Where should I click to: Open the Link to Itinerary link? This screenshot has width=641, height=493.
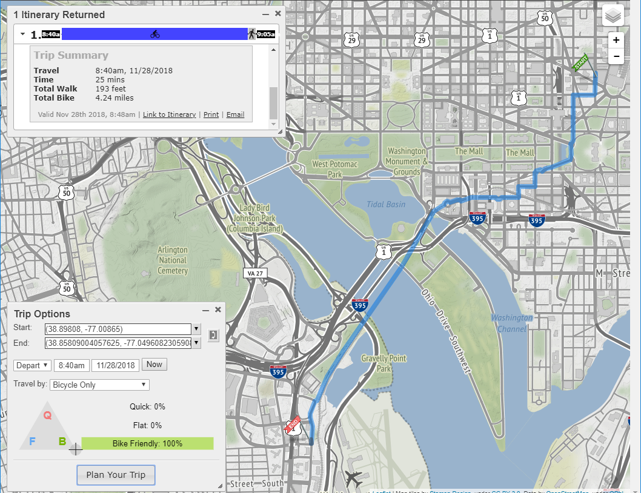coord(169,114)
